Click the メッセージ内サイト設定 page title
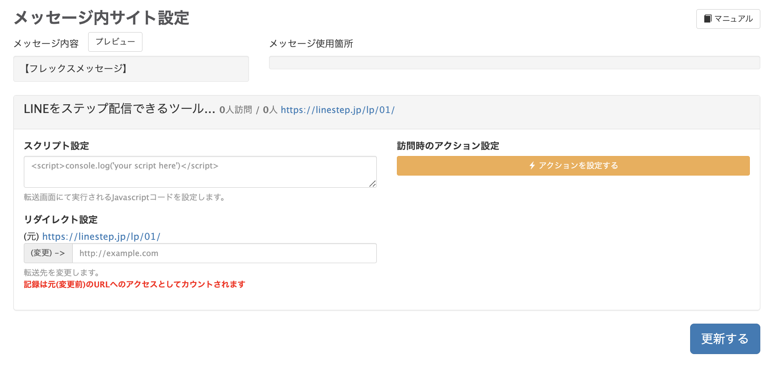 pos(101,18)
